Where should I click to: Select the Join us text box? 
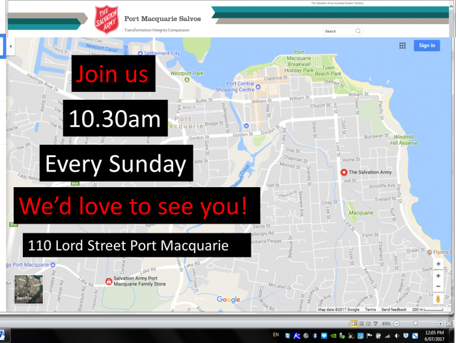(113, 74)
